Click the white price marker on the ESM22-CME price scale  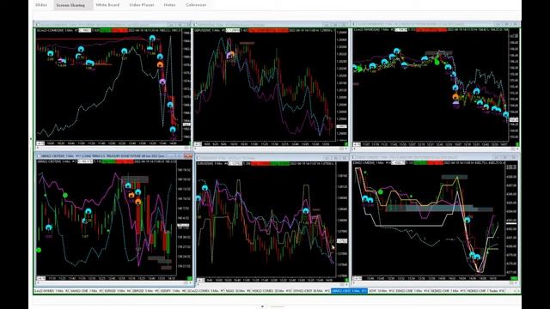coord(511,223)
